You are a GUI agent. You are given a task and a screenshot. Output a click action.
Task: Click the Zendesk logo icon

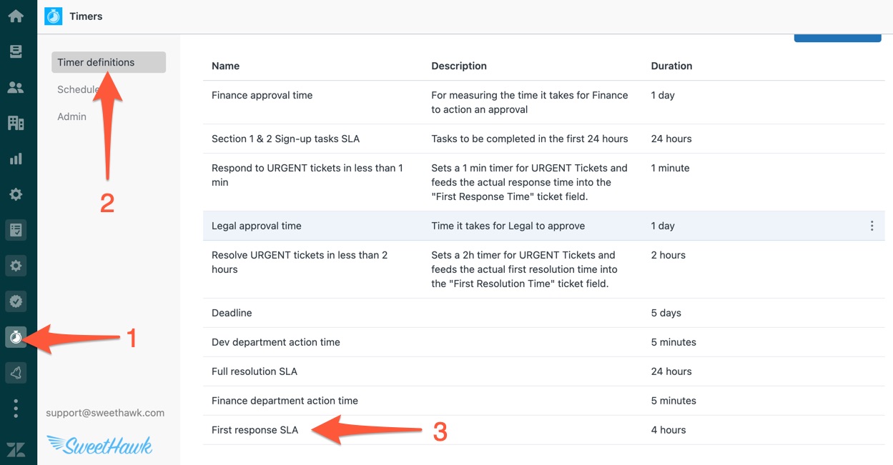[x=16, y=450]
